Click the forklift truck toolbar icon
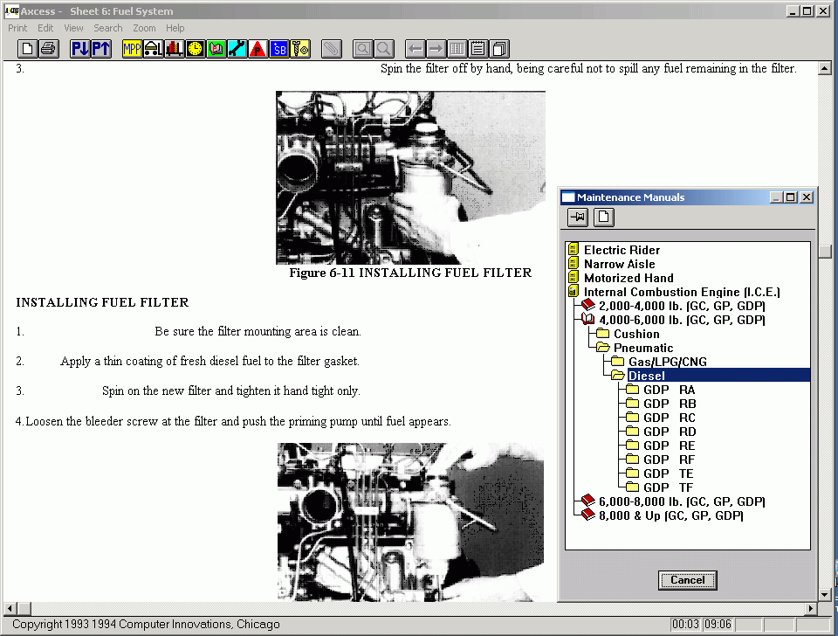This screenshot has width=838, height=636. pos(153,49)
